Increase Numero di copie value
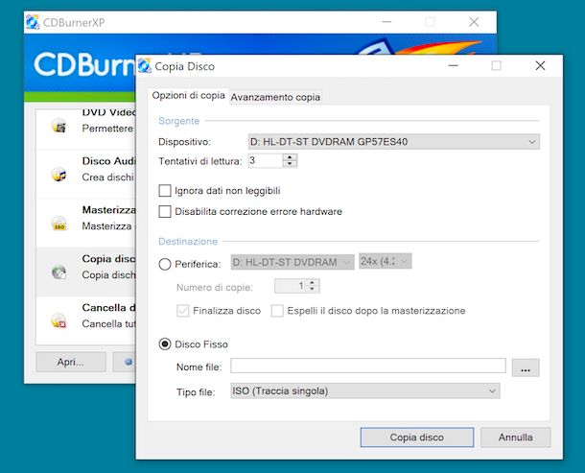The image size is (585, 473). coord(313,283)
